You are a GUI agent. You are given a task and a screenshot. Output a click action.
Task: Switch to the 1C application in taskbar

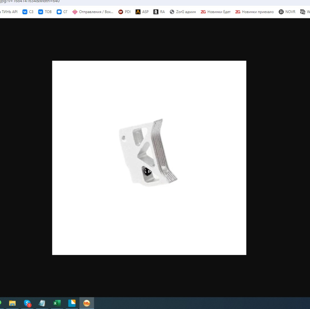(86, 303)
